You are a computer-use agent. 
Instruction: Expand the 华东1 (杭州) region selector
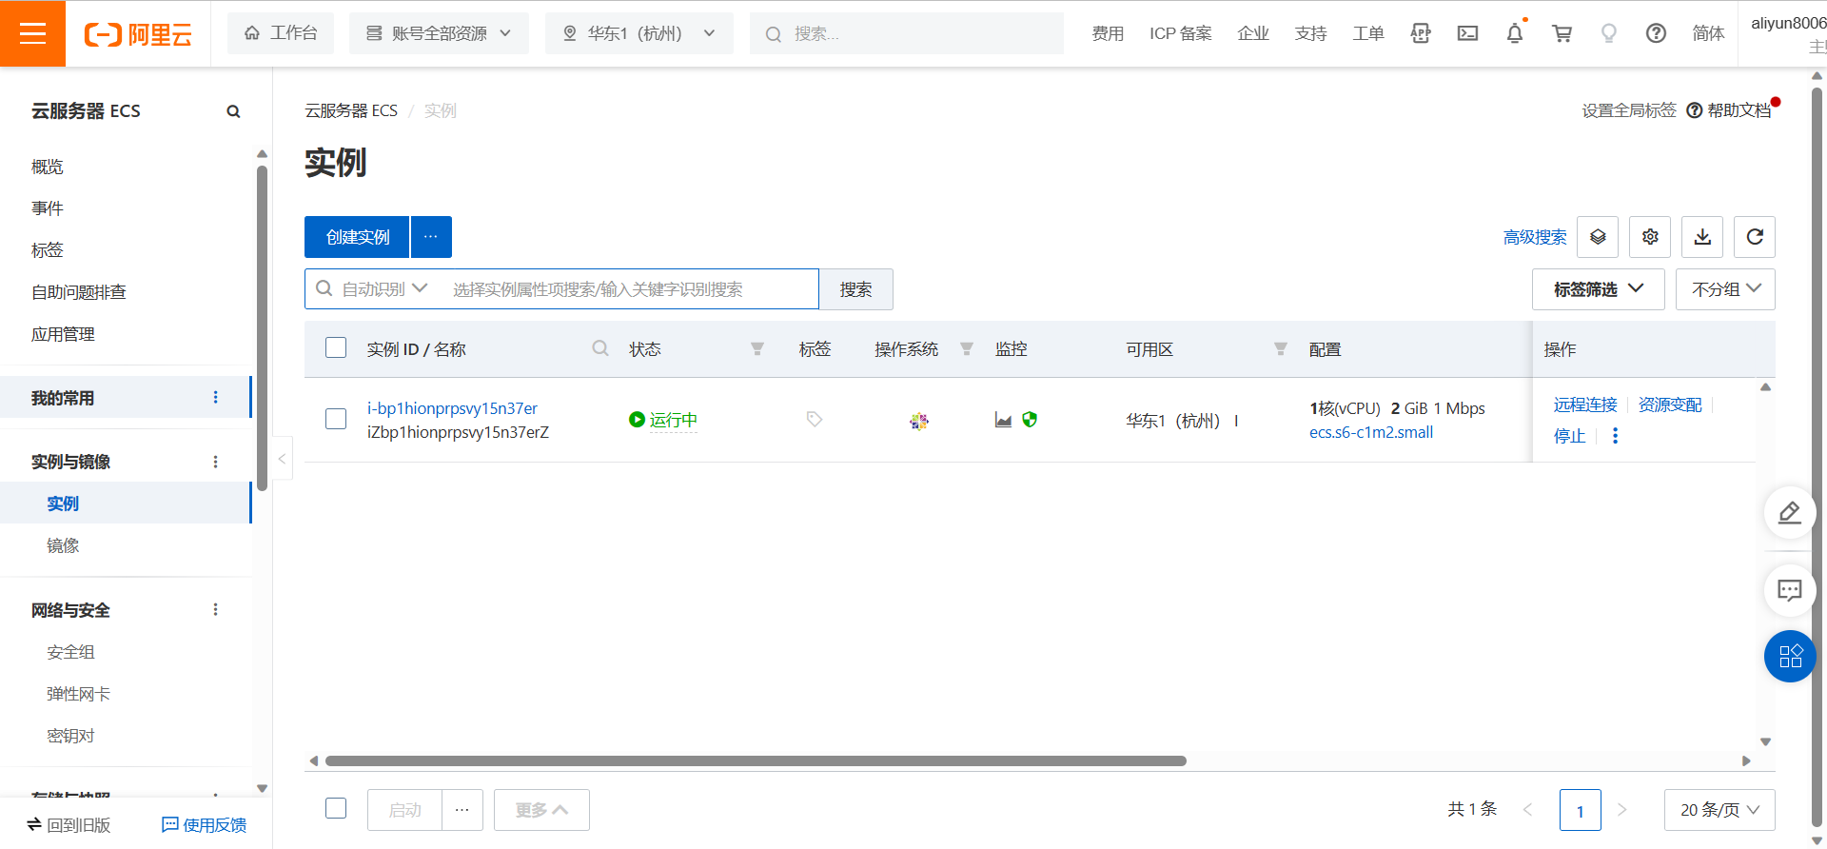click(x=638, y=33)
